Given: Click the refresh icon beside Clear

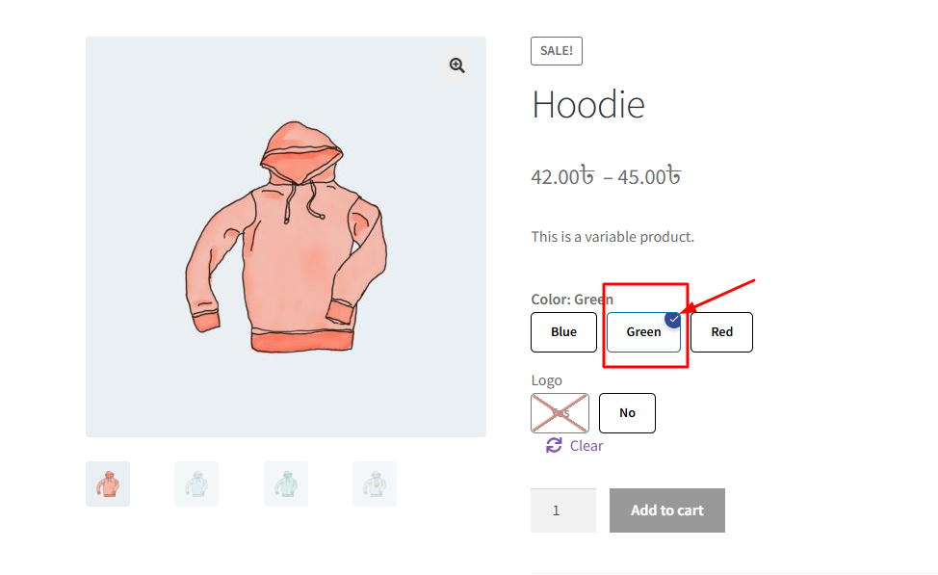Looking at the screenshot, I should 554,445.
